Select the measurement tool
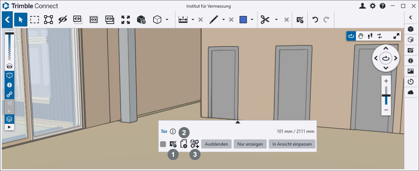 click(x=183, y=20)
